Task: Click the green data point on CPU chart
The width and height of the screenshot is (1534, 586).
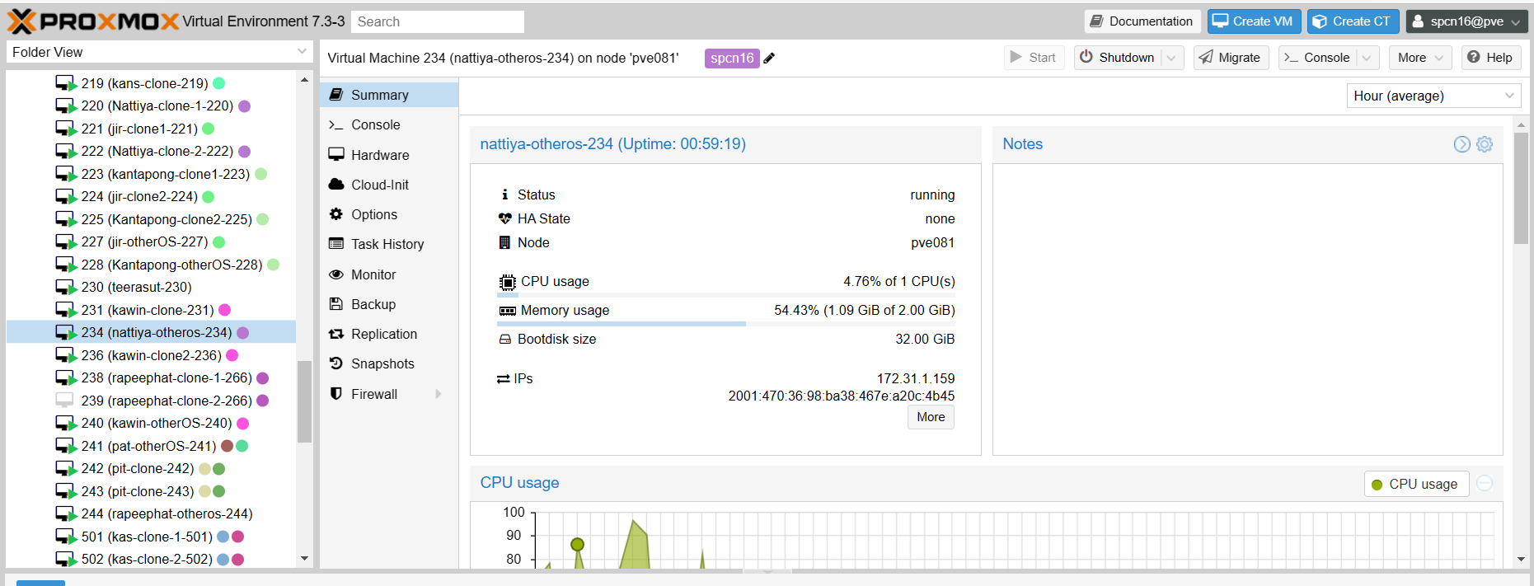Action: [x=577, y=544]
